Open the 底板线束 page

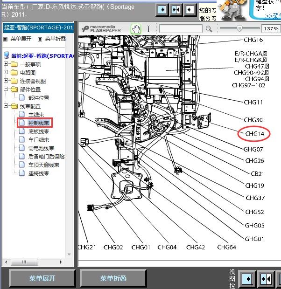(x=39, y=131)
